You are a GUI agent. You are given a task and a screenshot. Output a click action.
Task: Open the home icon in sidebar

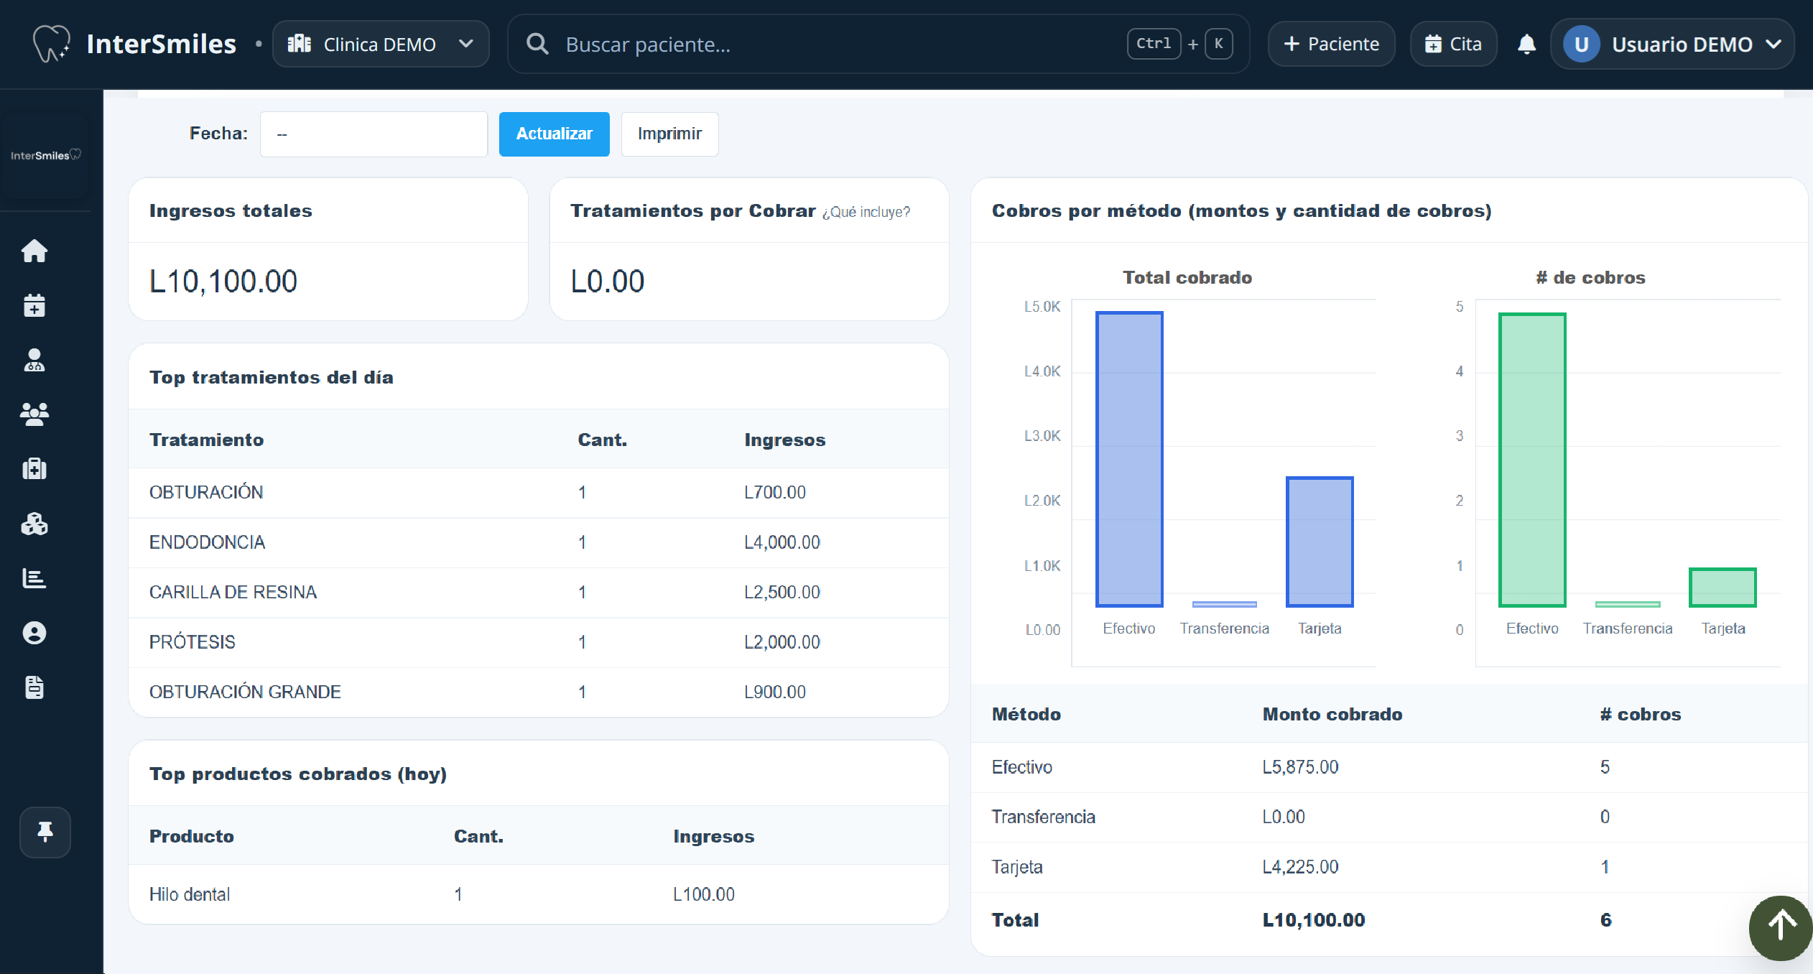pos(34,251)
